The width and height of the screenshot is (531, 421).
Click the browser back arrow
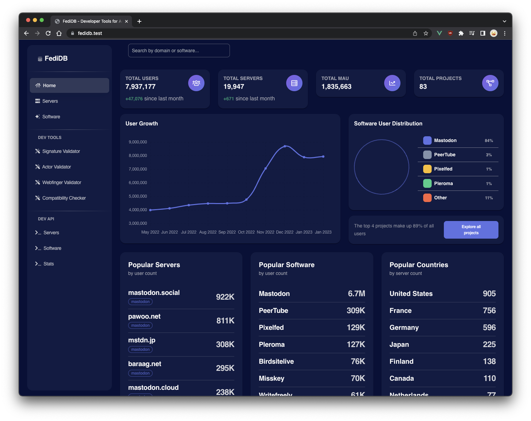pos(26,33)
